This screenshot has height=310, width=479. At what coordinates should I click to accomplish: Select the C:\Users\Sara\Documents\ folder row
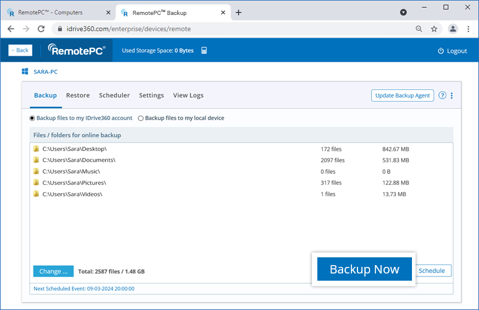click(x=79, y=160)
